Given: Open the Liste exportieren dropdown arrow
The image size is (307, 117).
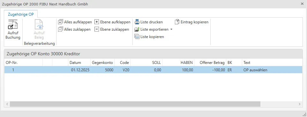Looking at the screenshot, I should [171, 30].
